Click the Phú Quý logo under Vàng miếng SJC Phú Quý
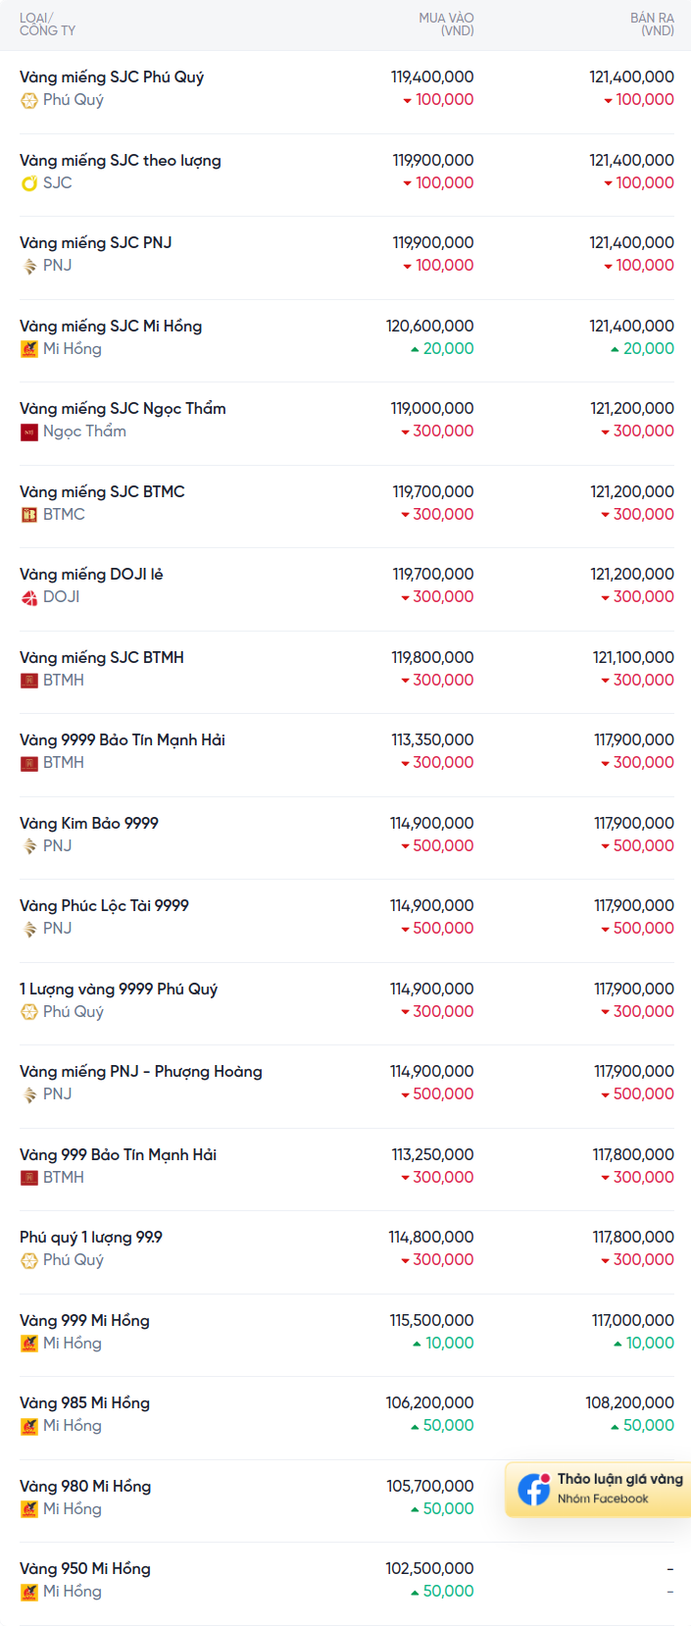 pyautogui.click(x=29, y=100)
